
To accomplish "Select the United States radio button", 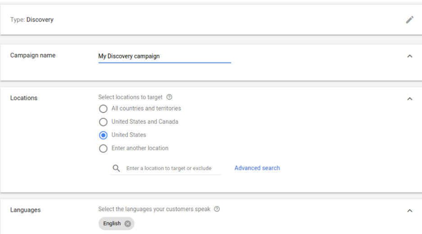I will point(103,135).
